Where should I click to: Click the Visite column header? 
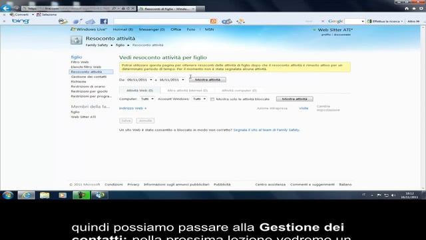pyautogui.click(x=304, y=108)
